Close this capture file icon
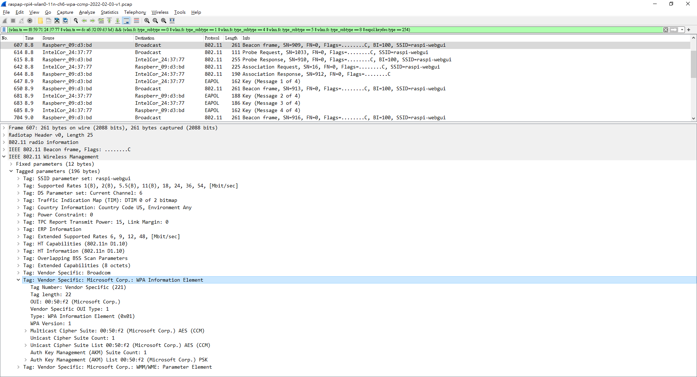697x377 pixels. 57,21
